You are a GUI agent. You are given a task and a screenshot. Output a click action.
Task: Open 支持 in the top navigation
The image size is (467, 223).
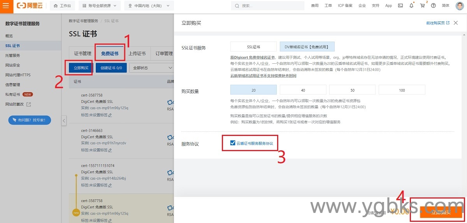tap(376, 6)
